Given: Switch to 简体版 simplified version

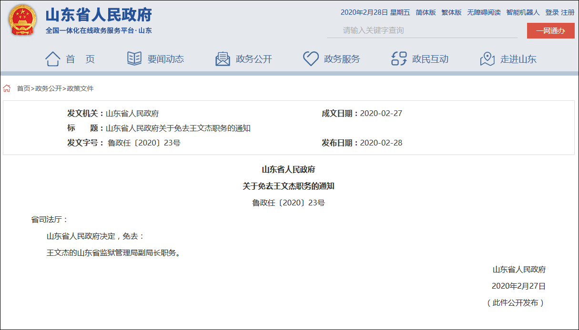Looking at the screenshot, I should click(x=426, y=12).
